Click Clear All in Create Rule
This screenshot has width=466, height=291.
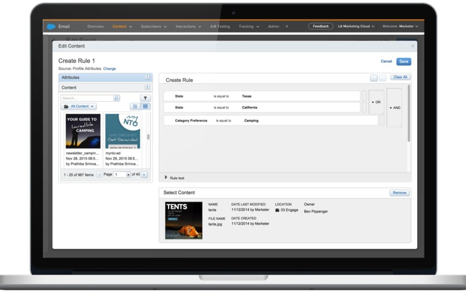click(x=400, y=77)
